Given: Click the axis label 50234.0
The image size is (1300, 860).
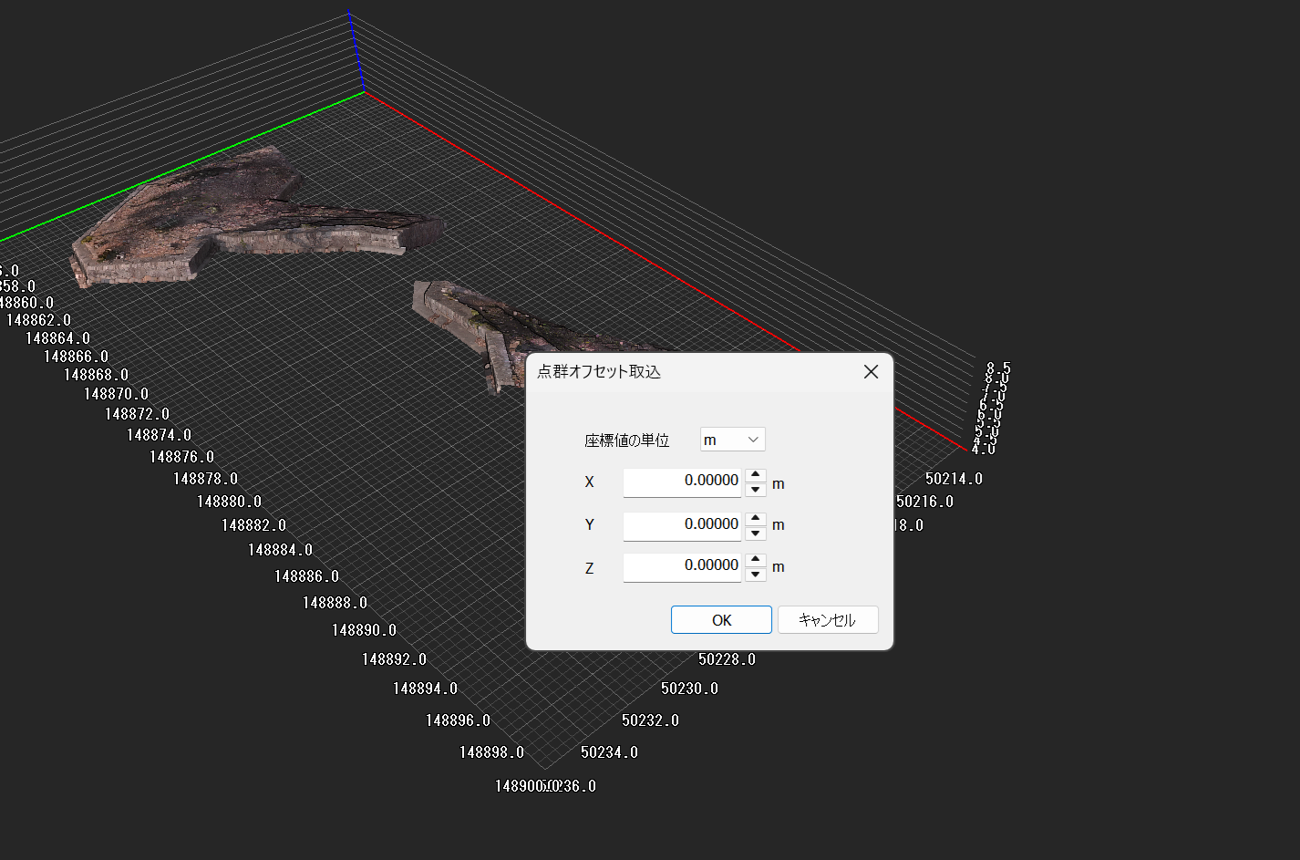Looking at the screenshot, I should coord(609,752).
